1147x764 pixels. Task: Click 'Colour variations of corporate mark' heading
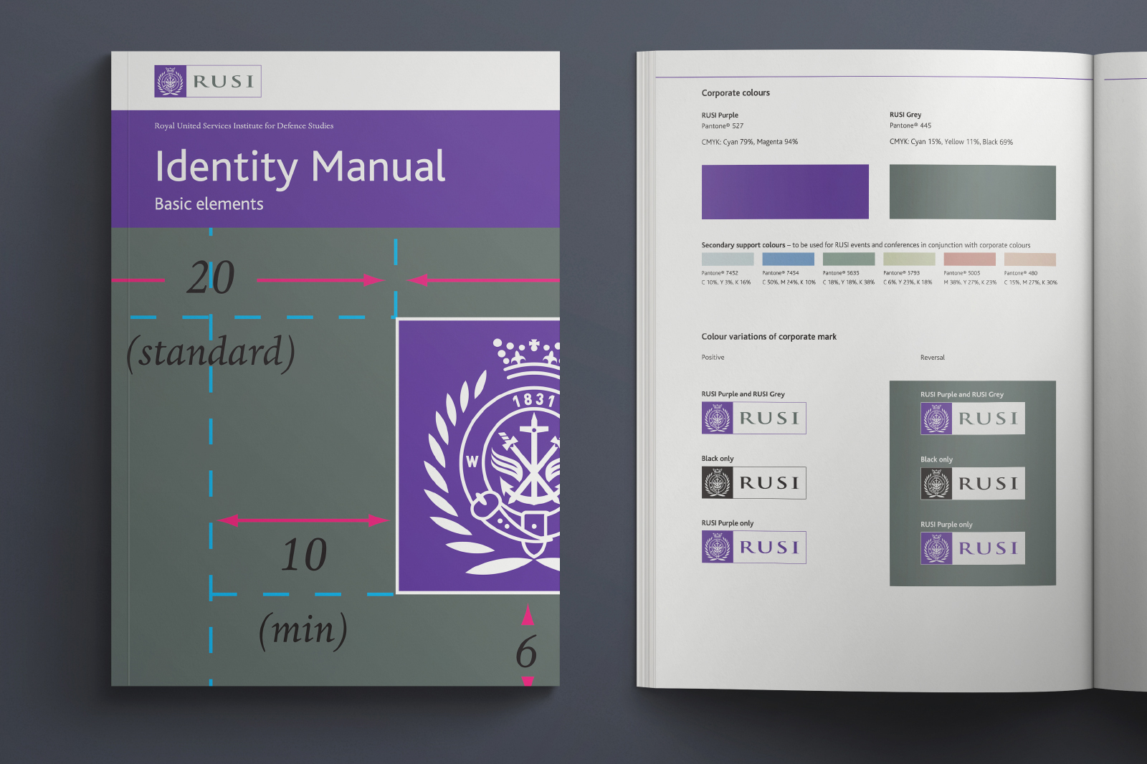click(x=768, y=337)
